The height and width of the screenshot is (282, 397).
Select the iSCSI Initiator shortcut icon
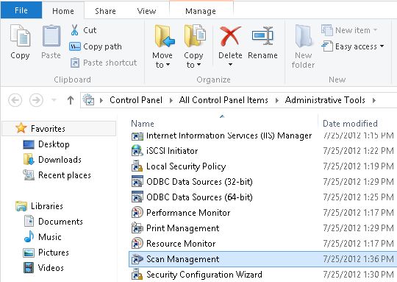click(x=137, y=151)
